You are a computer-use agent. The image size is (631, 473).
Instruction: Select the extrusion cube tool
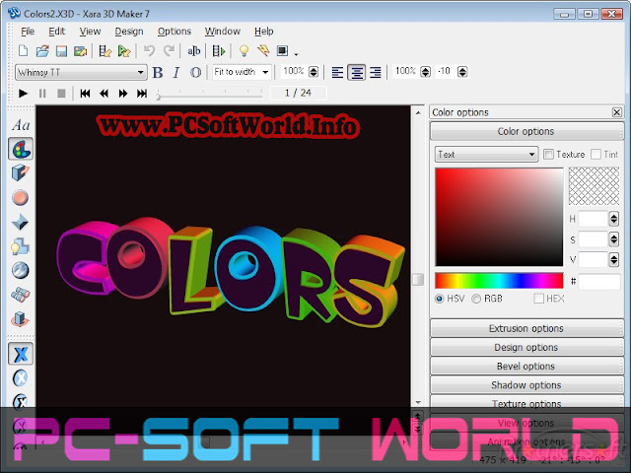pos(20,173)
